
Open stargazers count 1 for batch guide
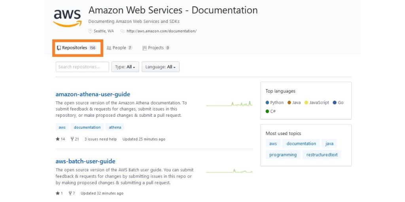click(x=59, y=193)
